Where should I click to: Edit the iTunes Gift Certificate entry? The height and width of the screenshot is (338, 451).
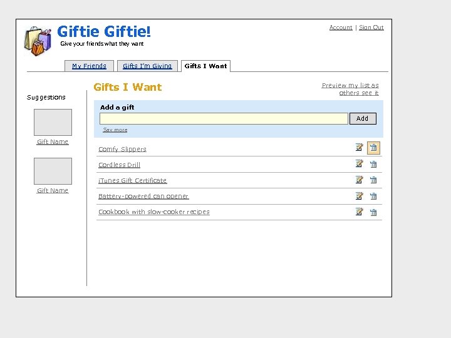[359, 180]
